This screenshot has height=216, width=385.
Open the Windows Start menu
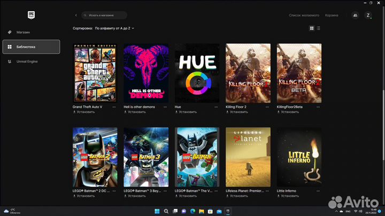tap(157, 211)
